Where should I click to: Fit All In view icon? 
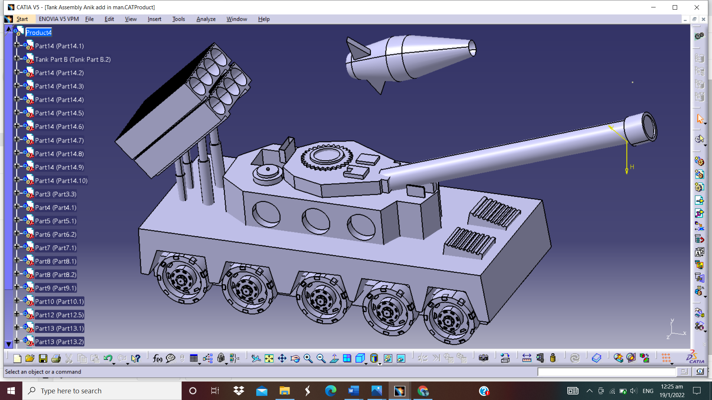point(269,358)
